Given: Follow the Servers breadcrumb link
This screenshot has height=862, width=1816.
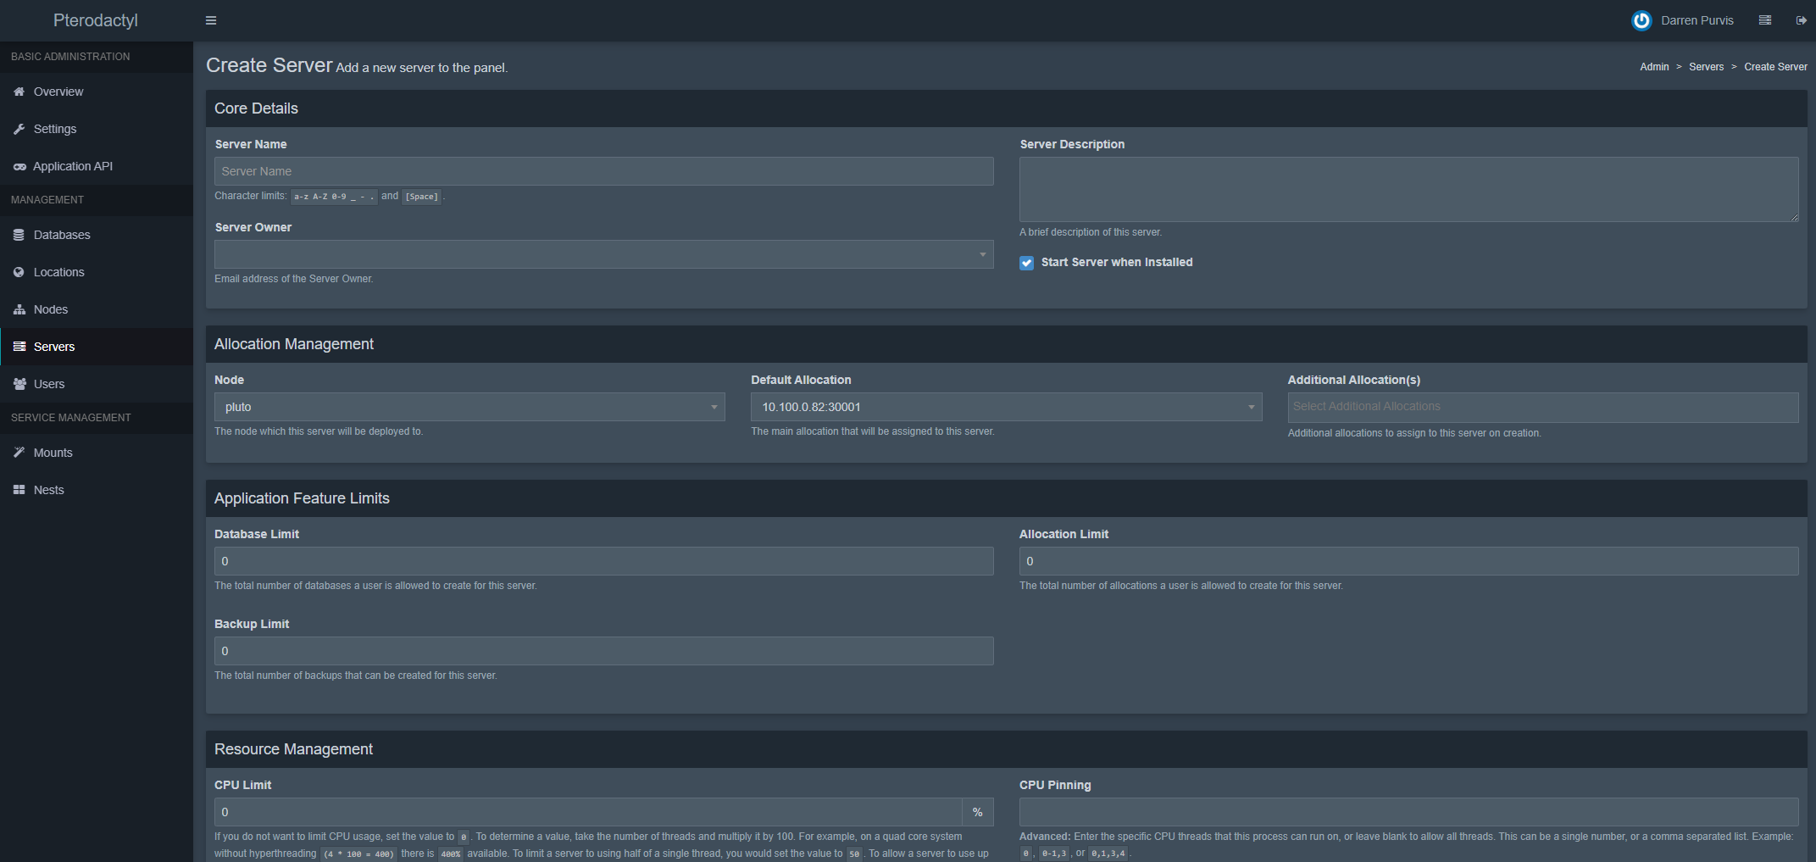Looking at the screenshot, I should [1707, 66].
